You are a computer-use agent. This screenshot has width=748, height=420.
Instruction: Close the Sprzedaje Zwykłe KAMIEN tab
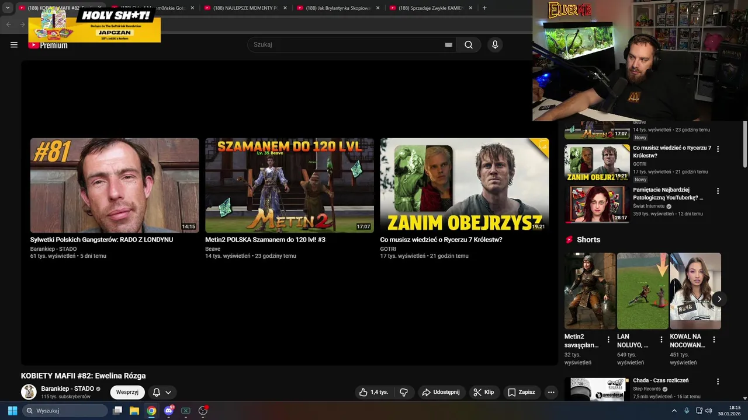click(470, 8)
